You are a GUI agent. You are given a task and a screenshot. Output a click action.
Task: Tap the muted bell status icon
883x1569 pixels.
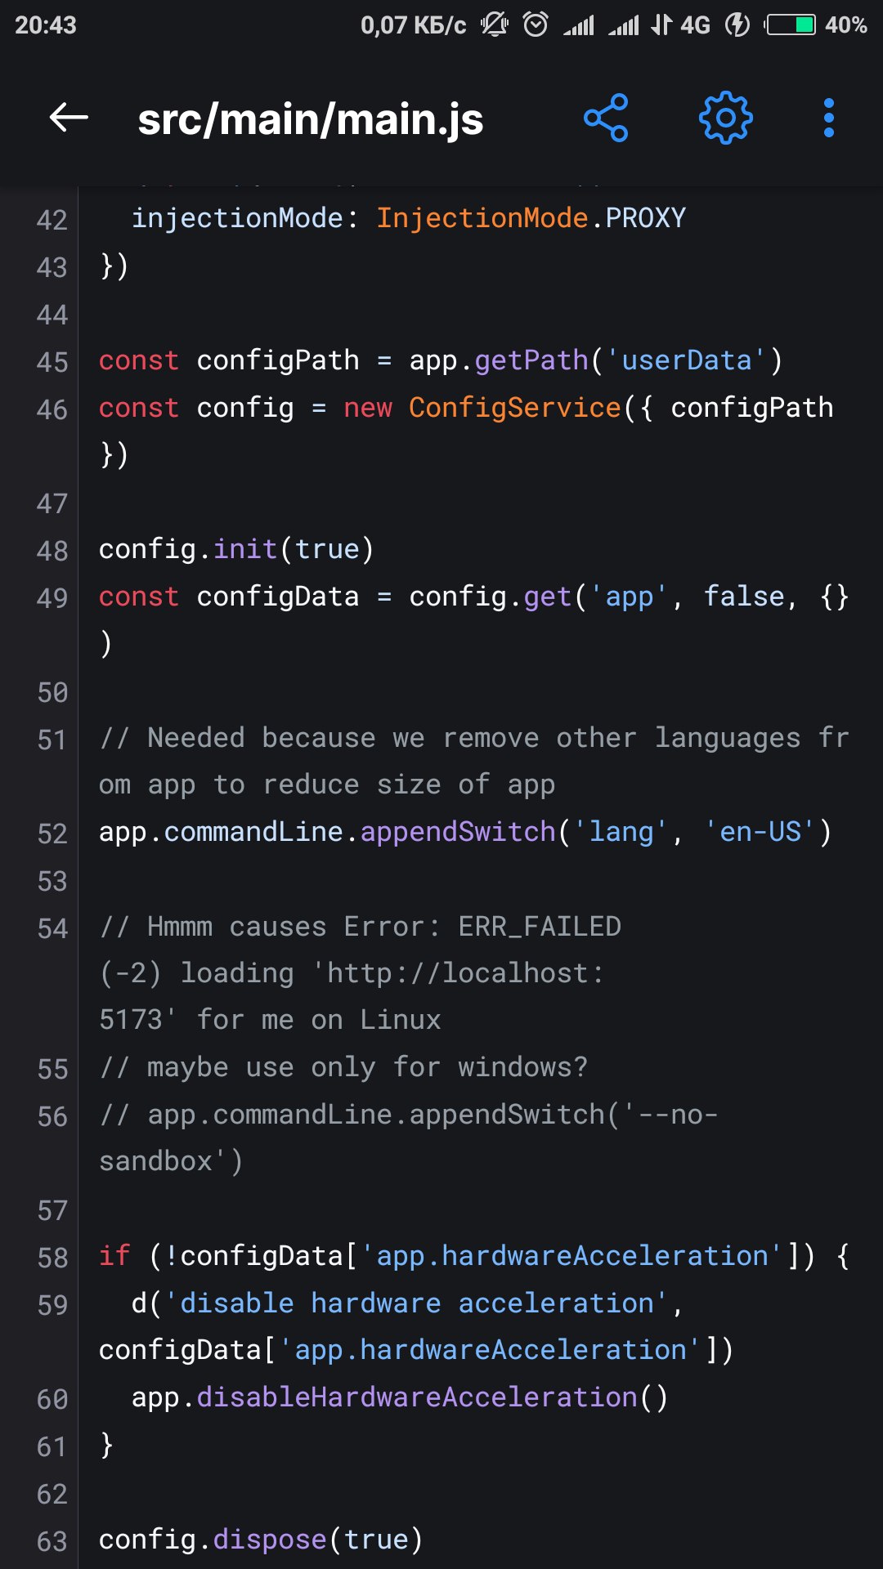click(495, 25)
